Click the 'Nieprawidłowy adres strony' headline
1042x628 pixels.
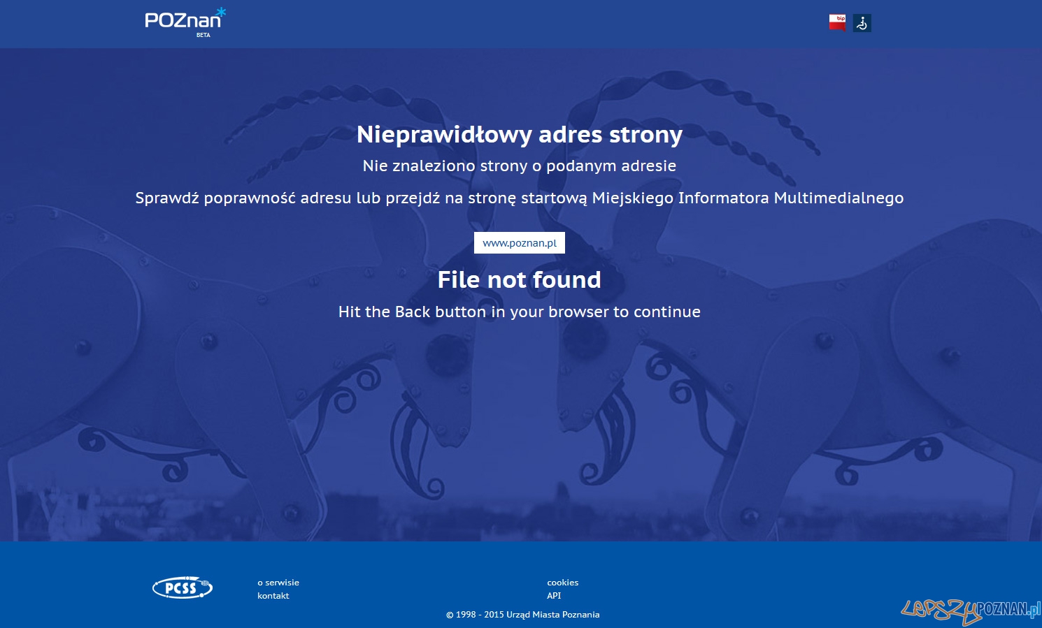tap(520, 134)
